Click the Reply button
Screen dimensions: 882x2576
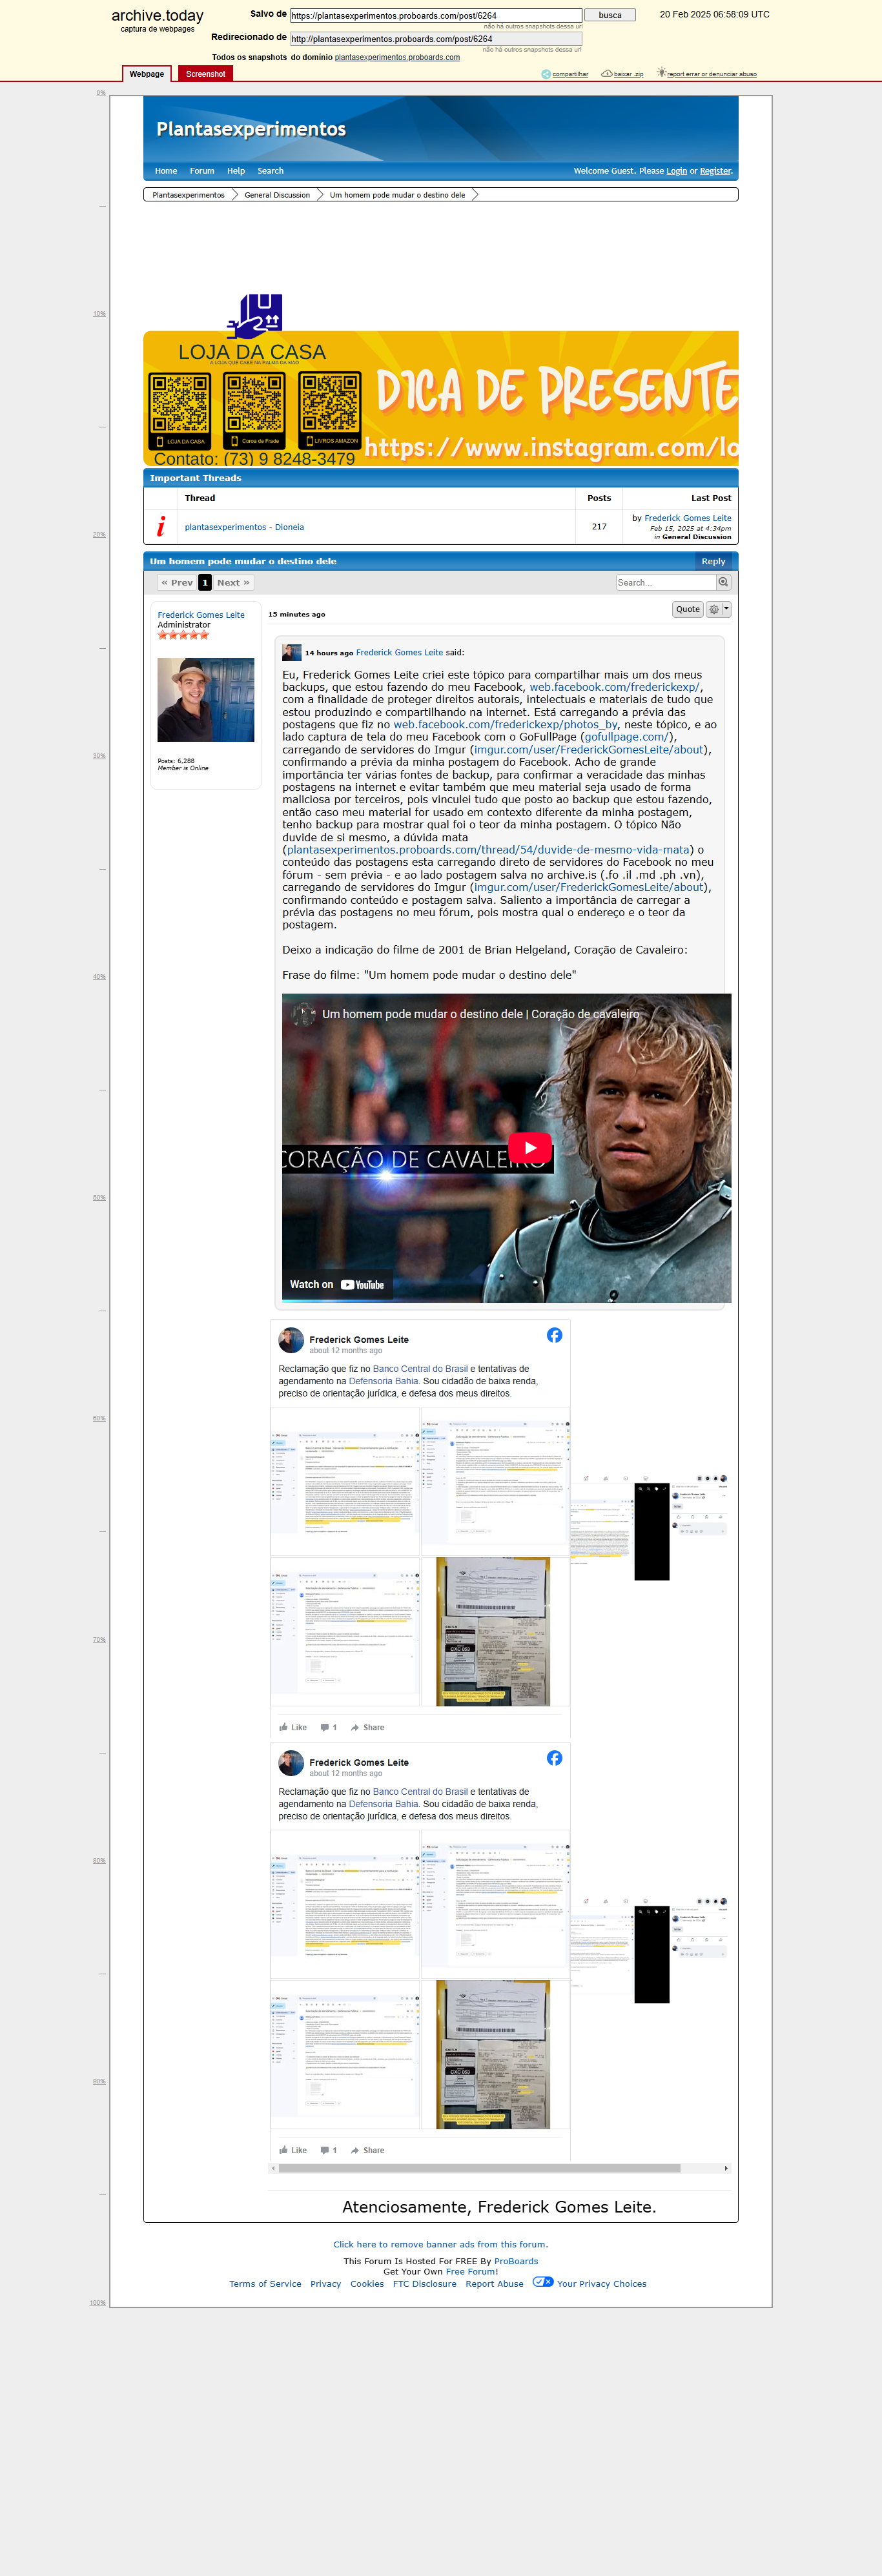point(713,561)
